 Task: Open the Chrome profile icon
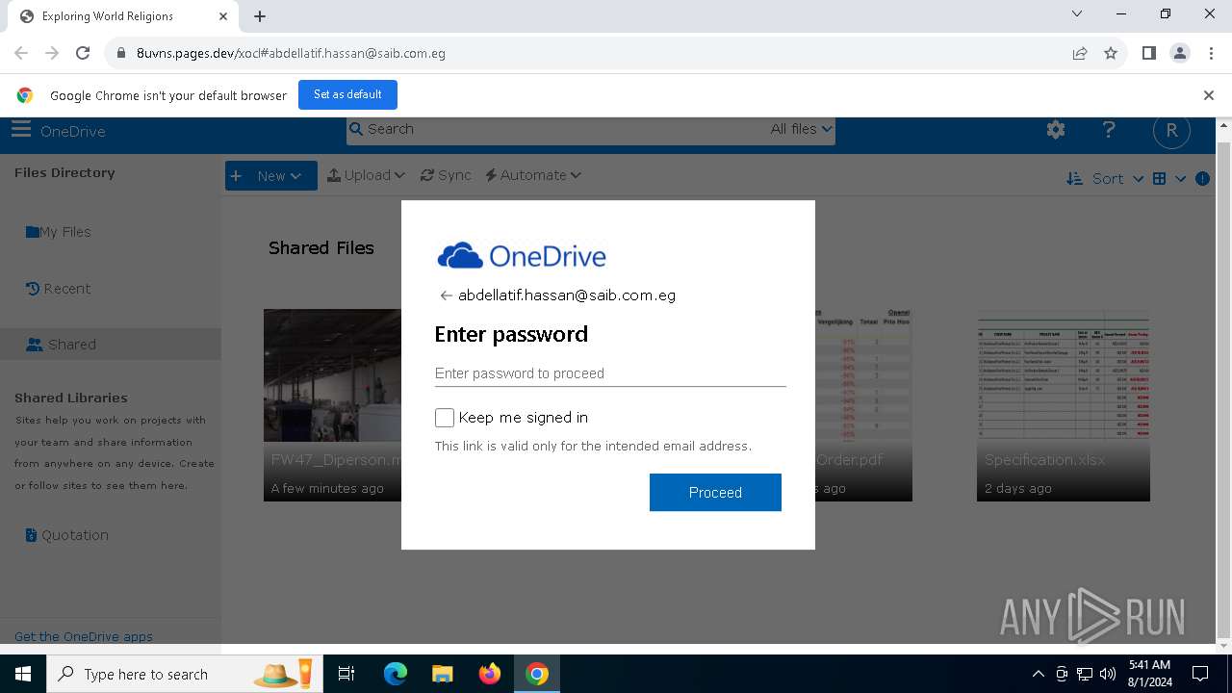[1180, 54]
